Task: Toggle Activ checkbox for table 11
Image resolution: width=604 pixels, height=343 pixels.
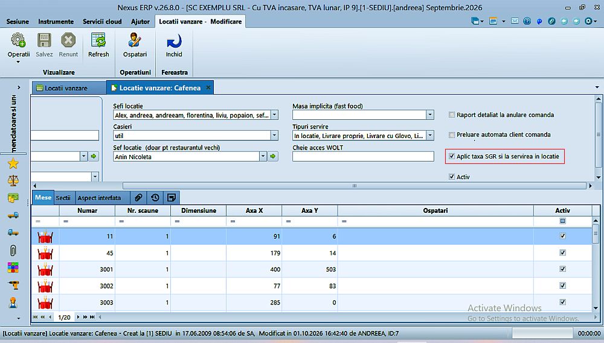Action: point(562,236)
